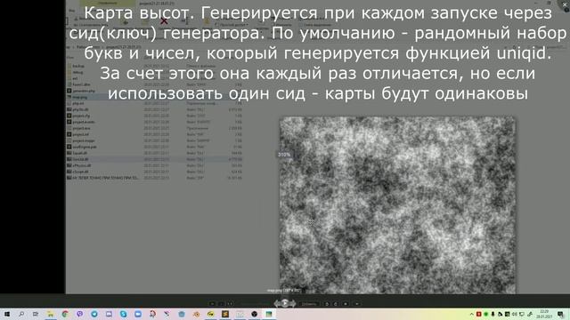This screenshot has width=570, height=320.
Task: Select the backup folder in Explorer
Action: [x=78, y=66]
